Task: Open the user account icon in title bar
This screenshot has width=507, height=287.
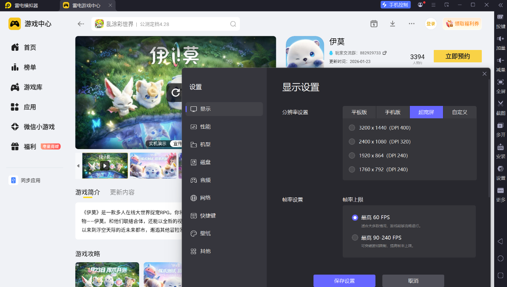Action: (x=421, y=5)
